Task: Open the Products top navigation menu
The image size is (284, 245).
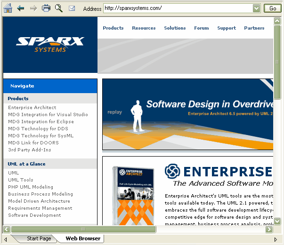Action: point(113,28)
